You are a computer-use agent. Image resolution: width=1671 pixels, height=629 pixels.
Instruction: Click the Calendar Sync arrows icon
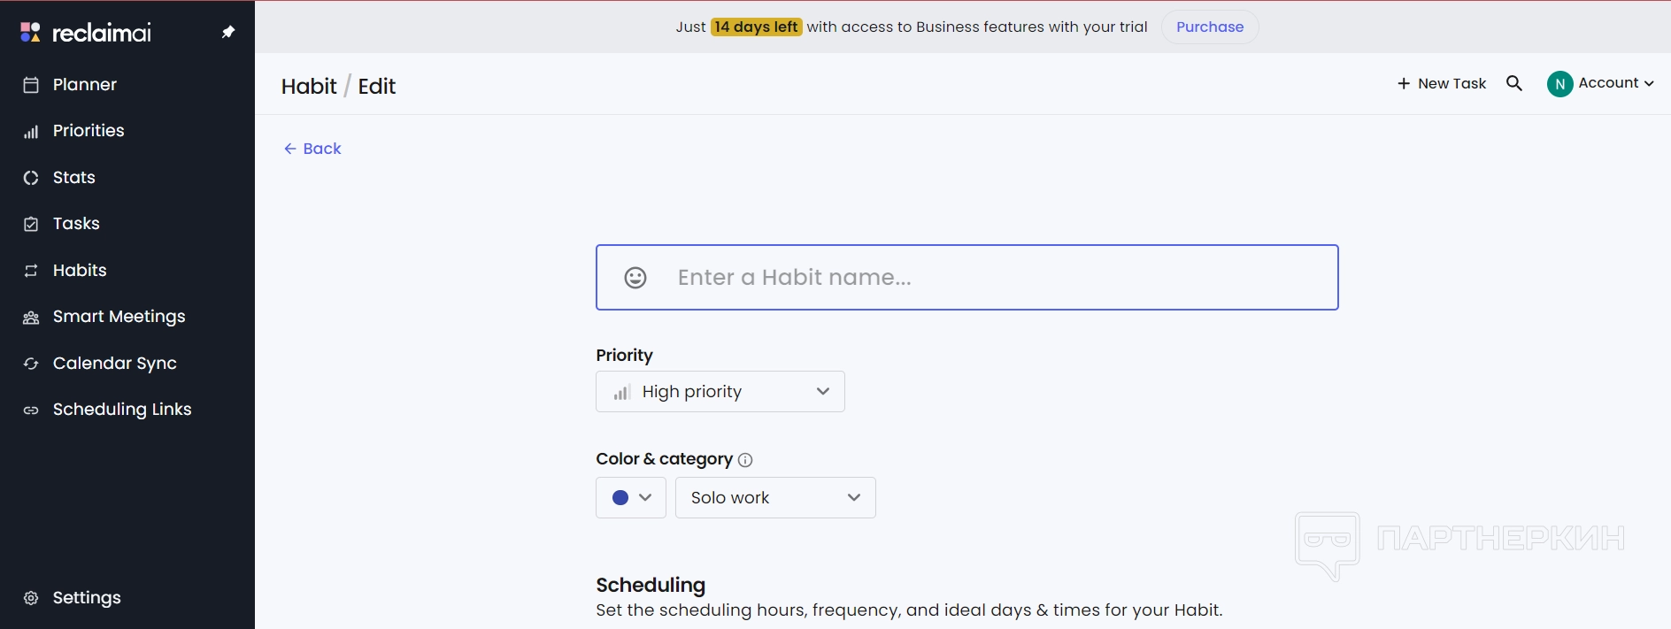(x=31, y=364)
